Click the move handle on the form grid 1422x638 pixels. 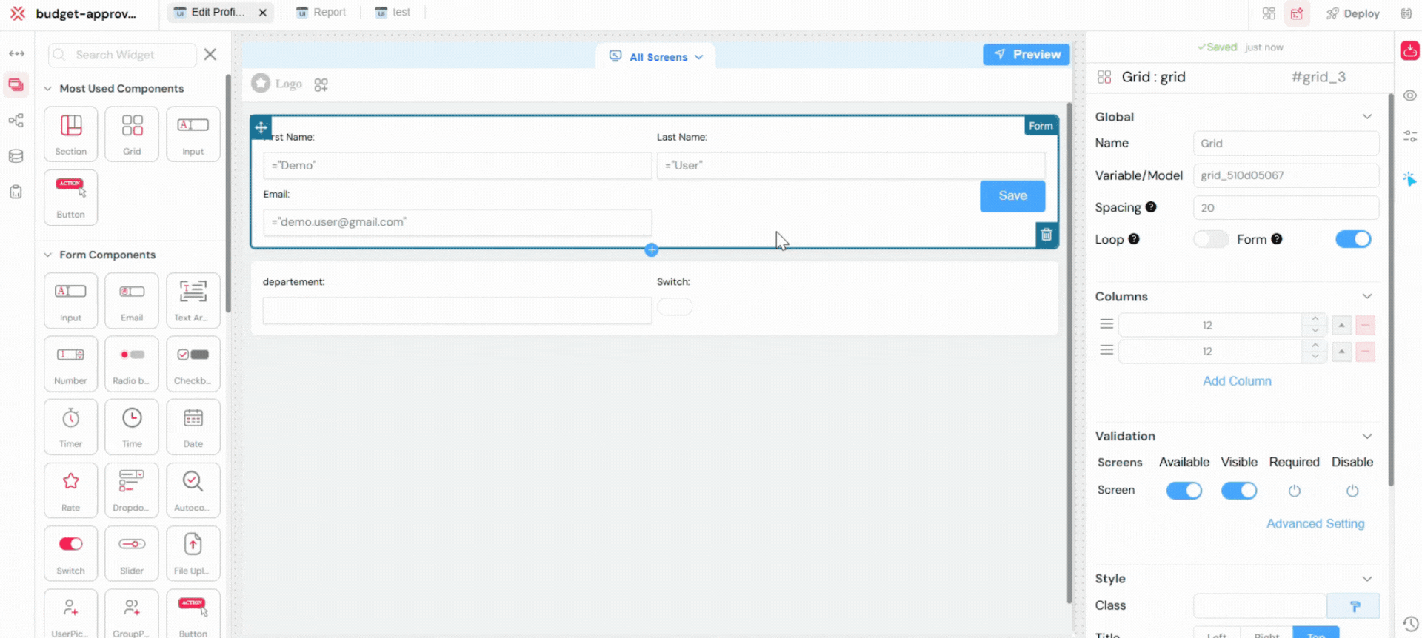[x=261, y=127]
